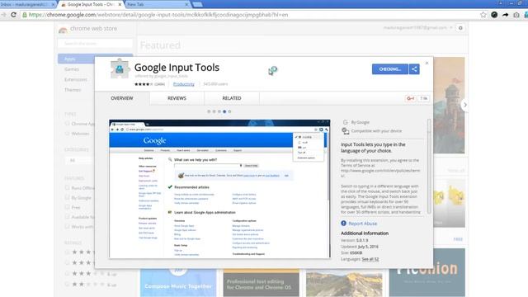Click the description panel scrollbar

click(429, 166)
